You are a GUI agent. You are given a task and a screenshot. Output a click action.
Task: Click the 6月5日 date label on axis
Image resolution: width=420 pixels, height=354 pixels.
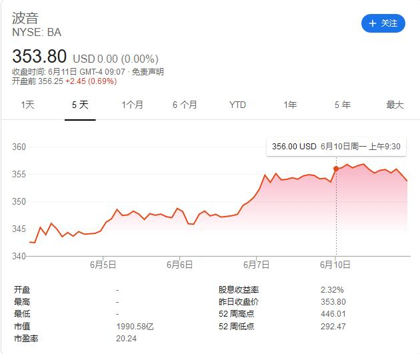[x=103, y=265]
